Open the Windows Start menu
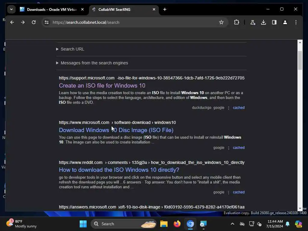 click(x=83, y=224)
